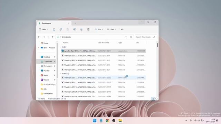The height and width of the screenshot is (124, 221).
Task: Go back with the left arrow
Action: pos(39,37)
